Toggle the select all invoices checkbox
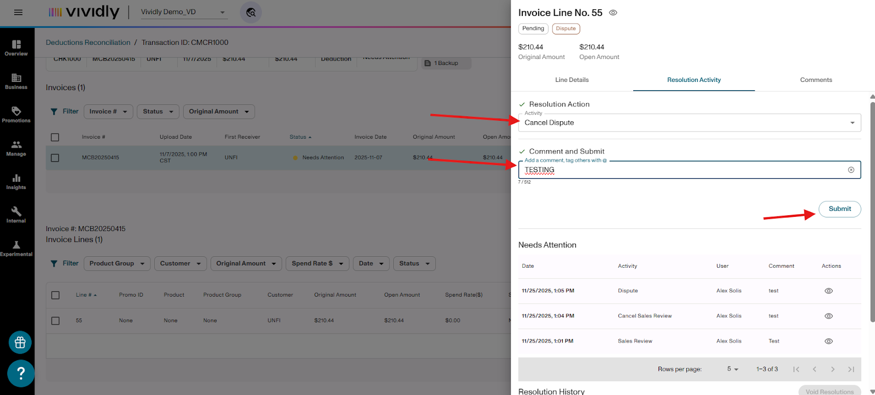This screenshot has height=395, width=875. tap(55, 137)
